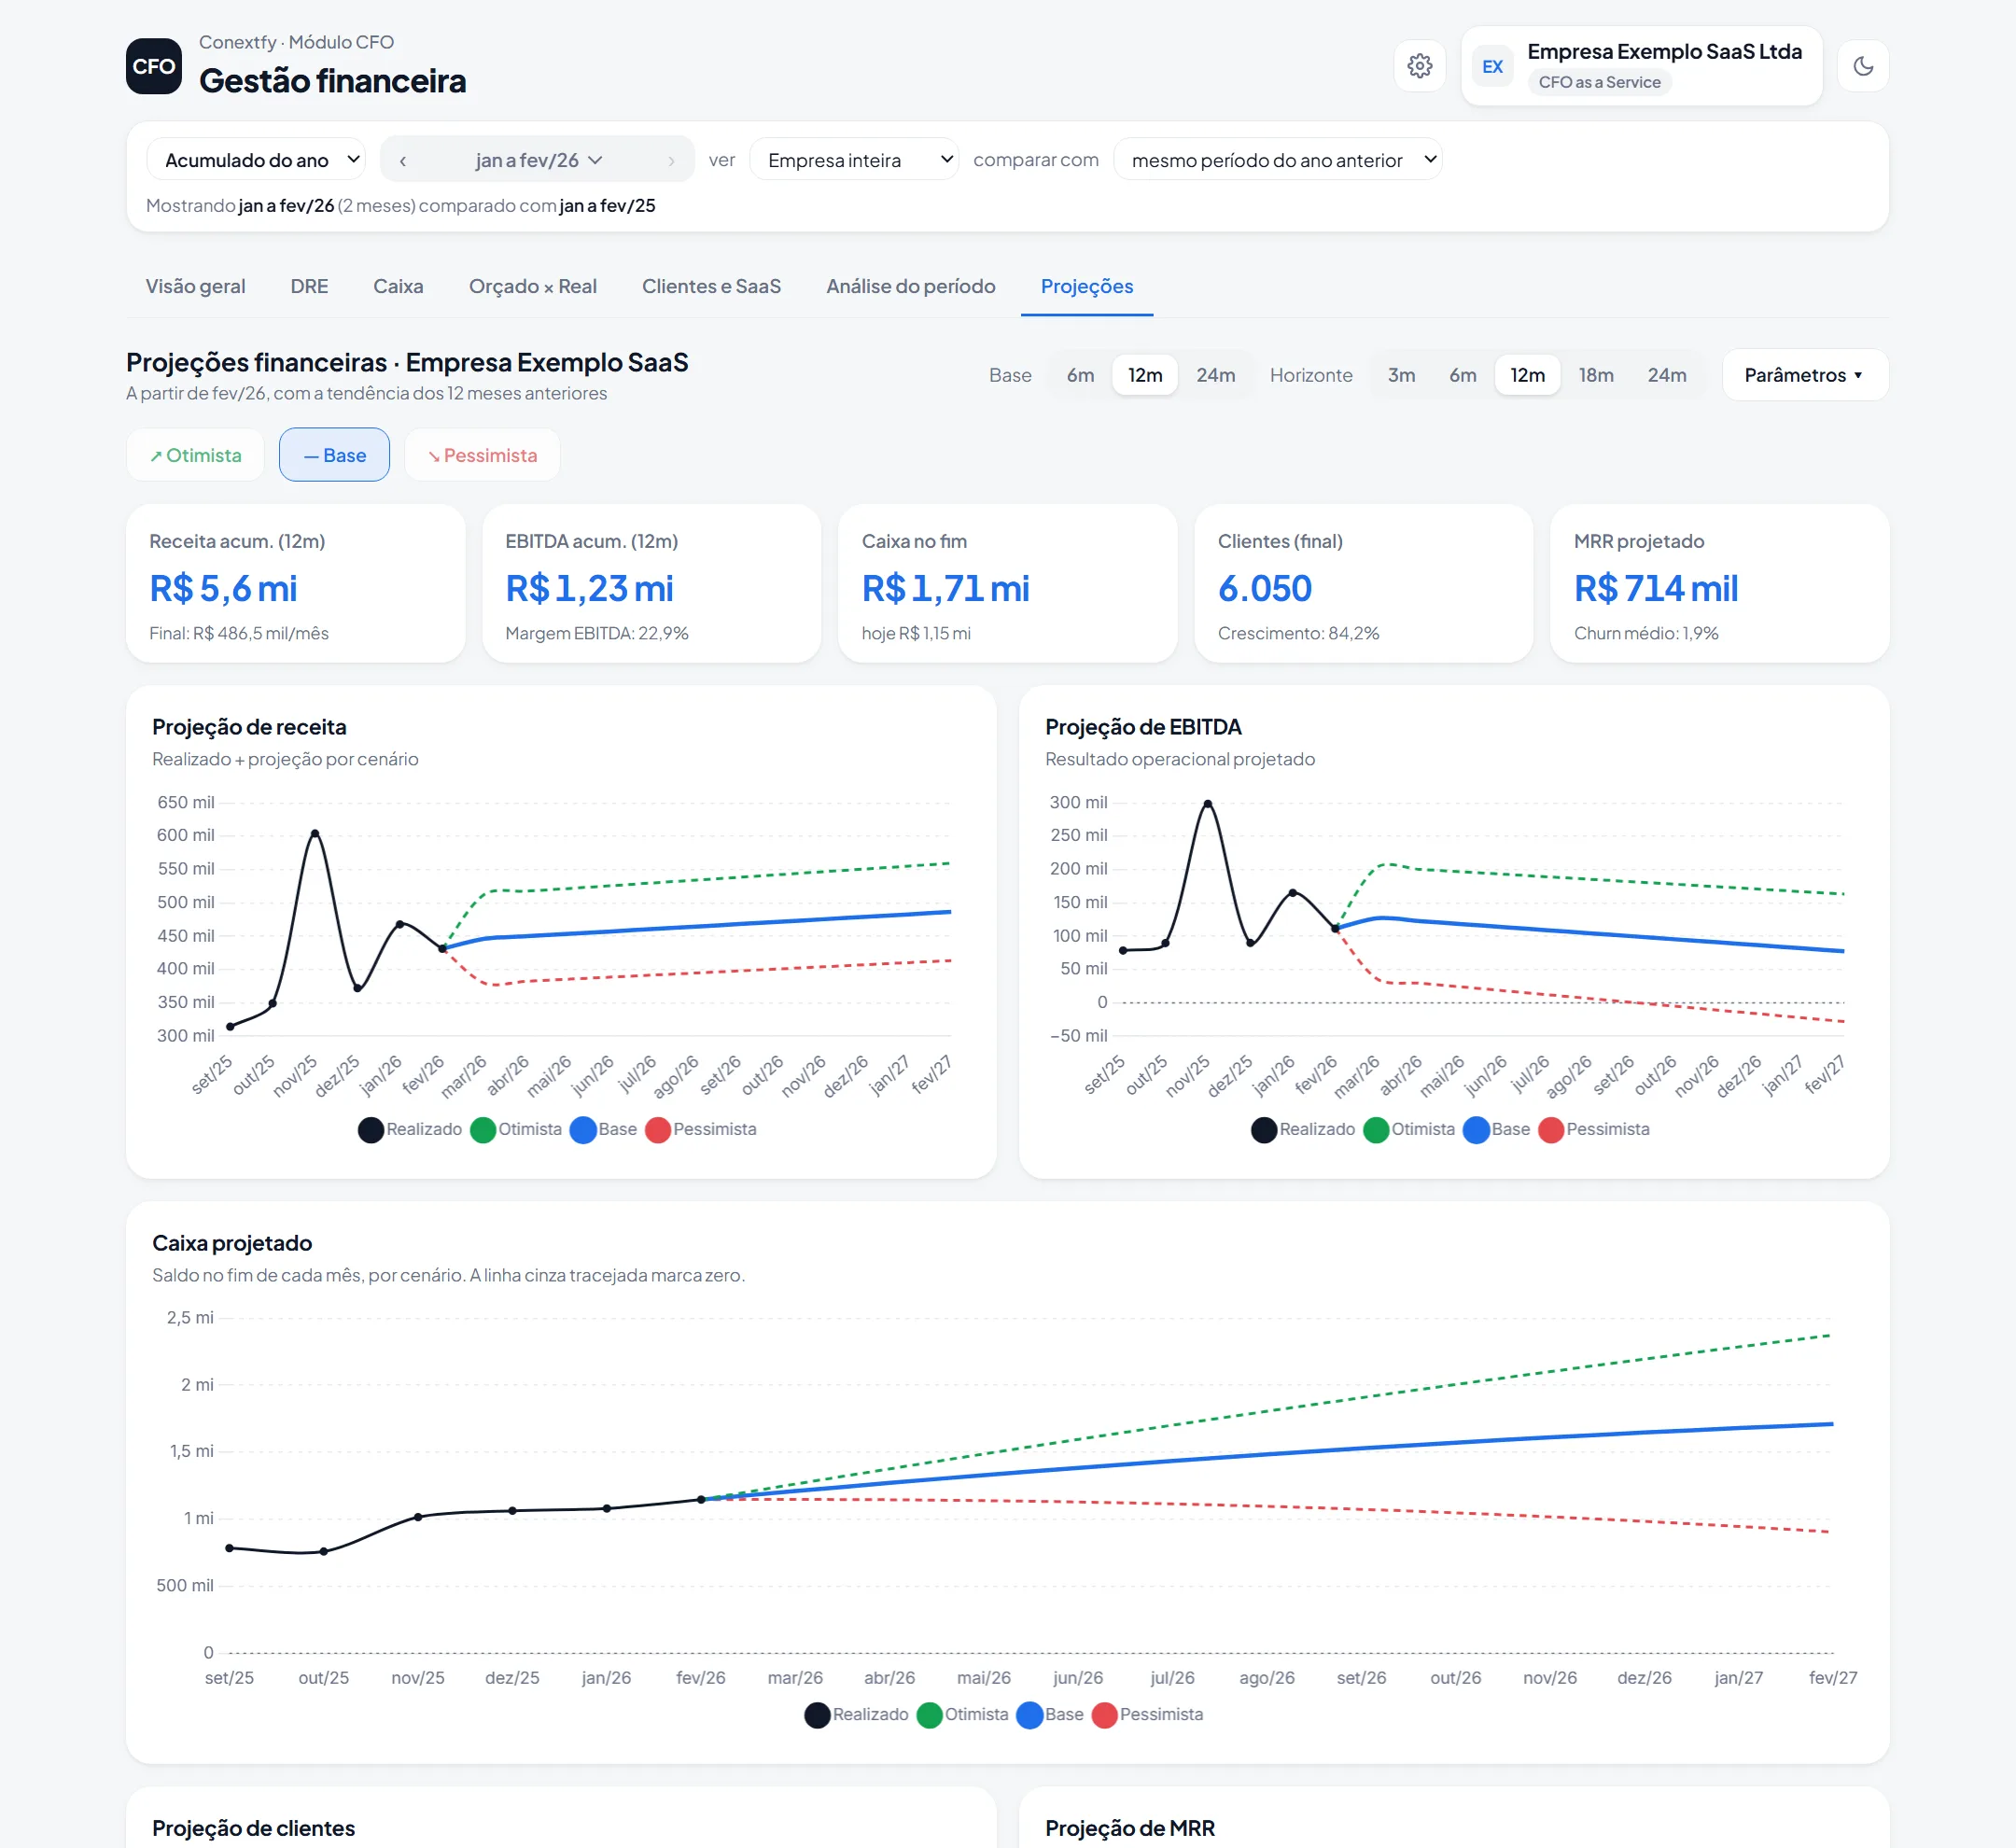Image resolution: width=2016 pixels, height=1848 pixels.
Task: Expand the Parâmetros menu
Action: point(1804,375)
